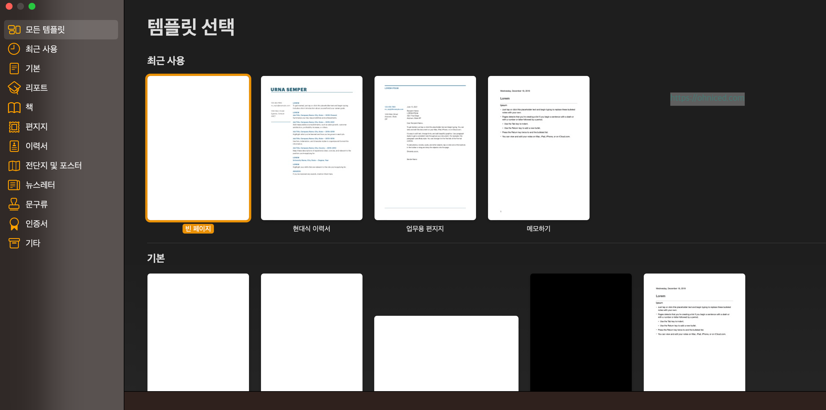
Task: Click the ohniced.com watermark link
Action: [x=707, y=98]
